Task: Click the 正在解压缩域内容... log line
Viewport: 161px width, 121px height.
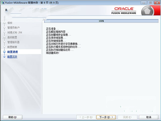Action: click(57, 32)
